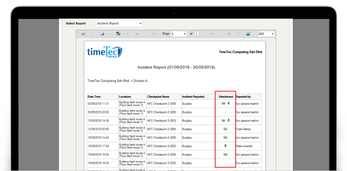Click the date cell 13/09/2018 14:36
Image resolution: width=347 pixels, height=171 pixels.
[98, 121]
